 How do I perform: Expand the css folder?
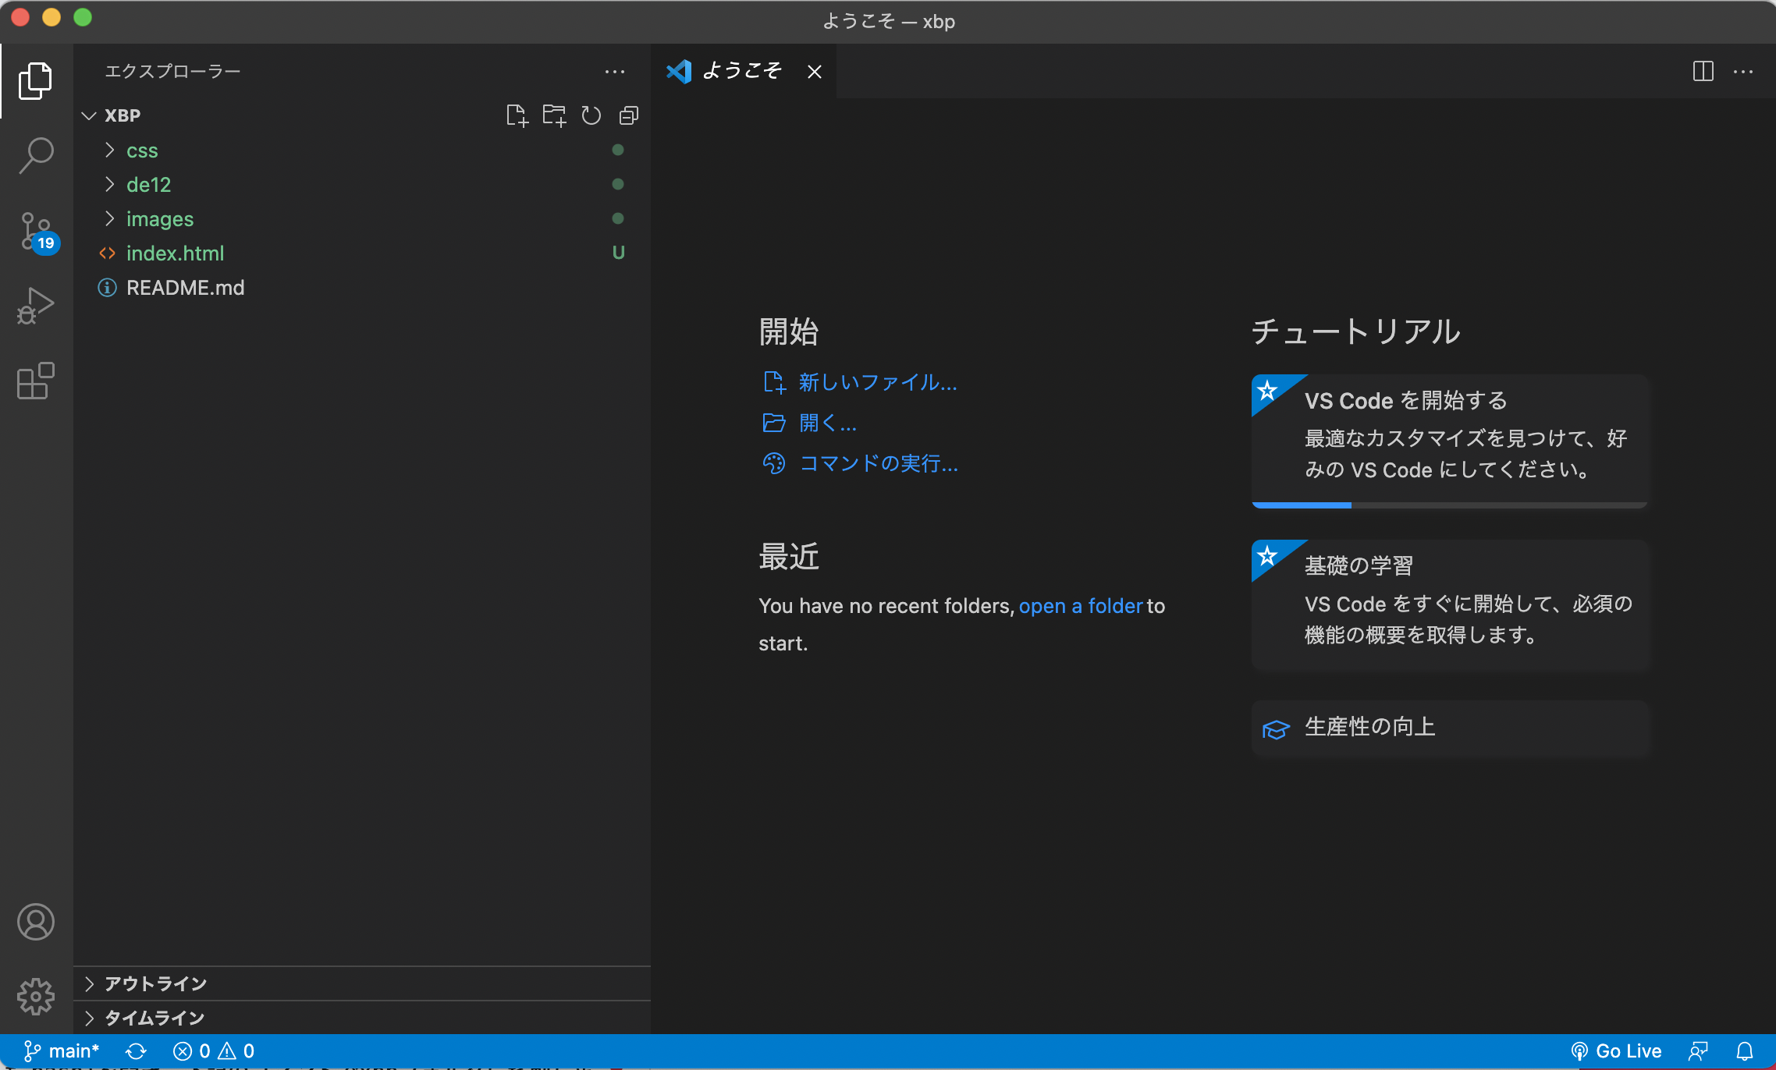click(142, 150)
